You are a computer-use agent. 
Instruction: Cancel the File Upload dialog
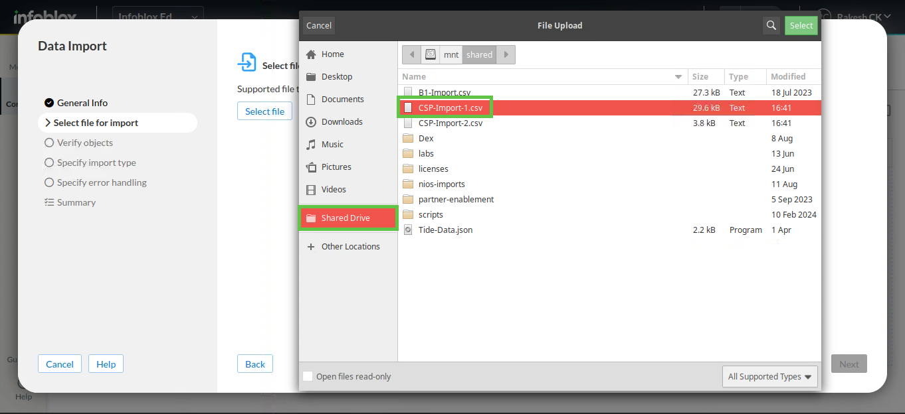(x=319, y=25)
